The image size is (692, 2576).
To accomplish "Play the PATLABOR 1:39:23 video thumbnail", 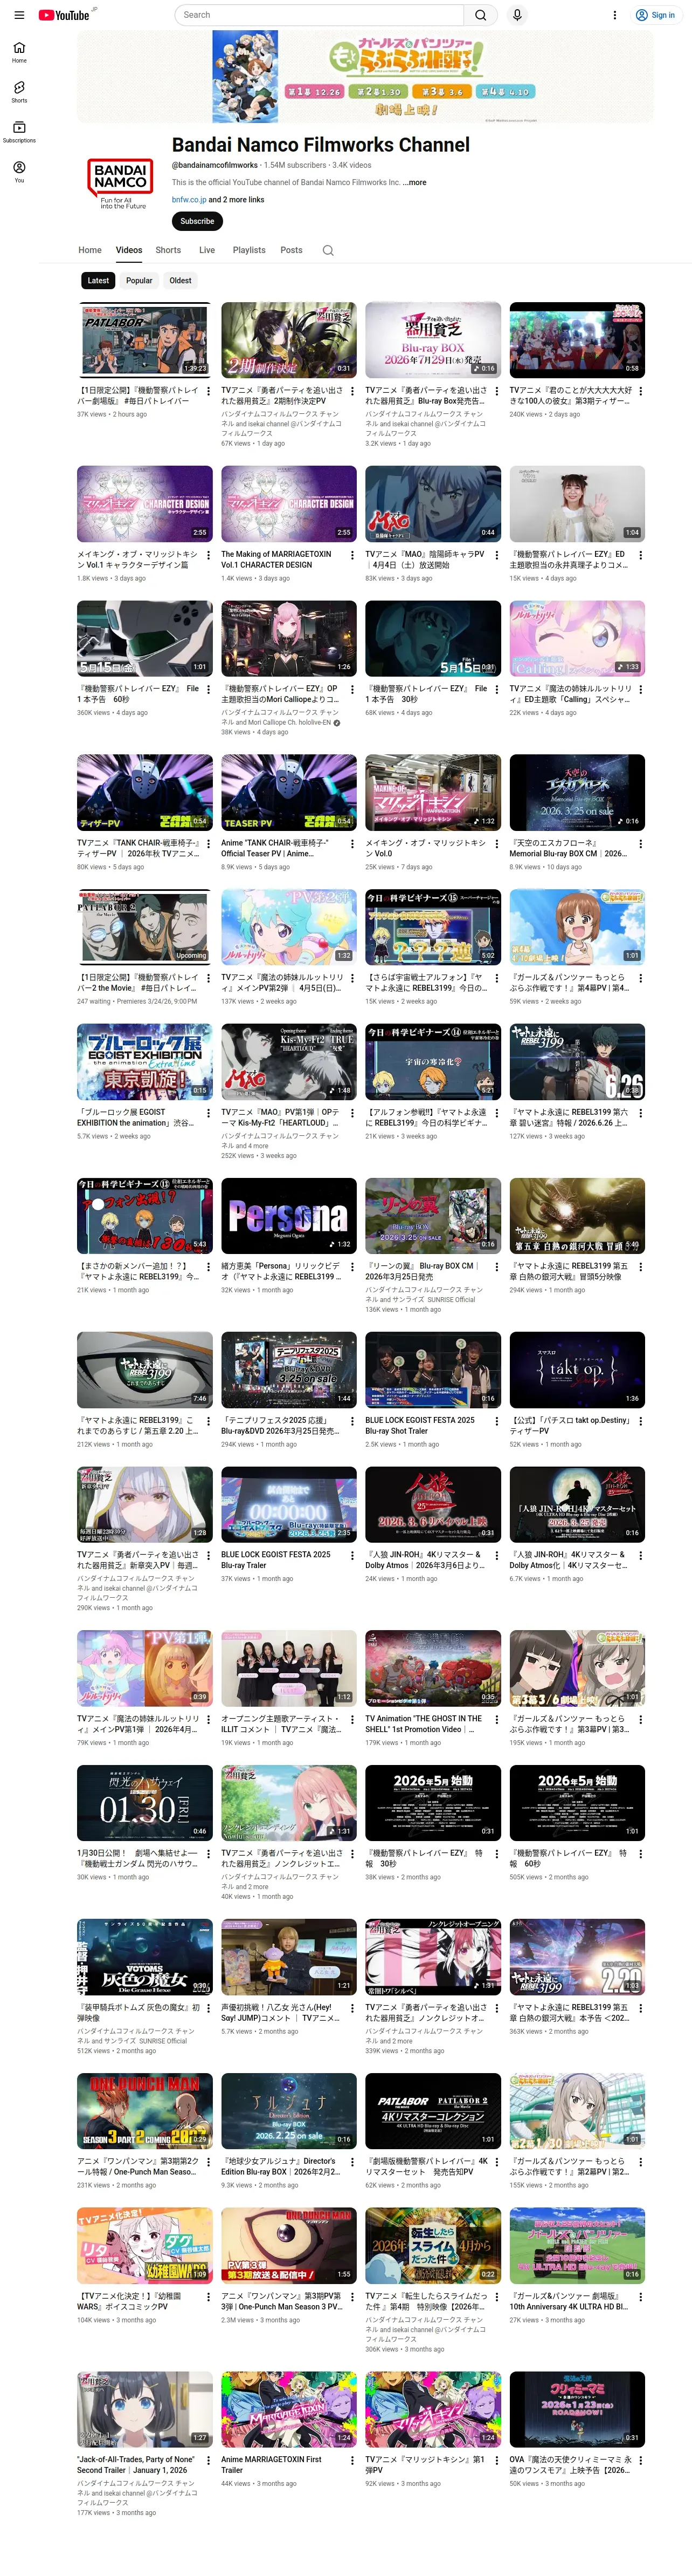I will (145, 340).
